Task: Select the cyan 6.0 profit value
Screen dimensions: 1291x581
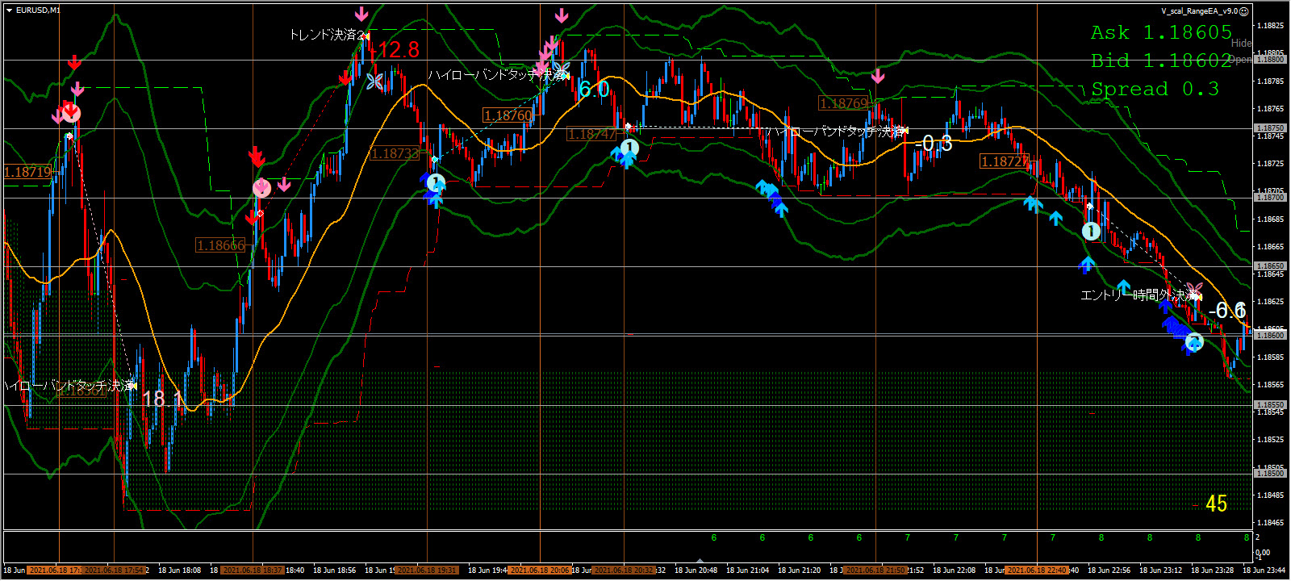Action: [594, 90]
